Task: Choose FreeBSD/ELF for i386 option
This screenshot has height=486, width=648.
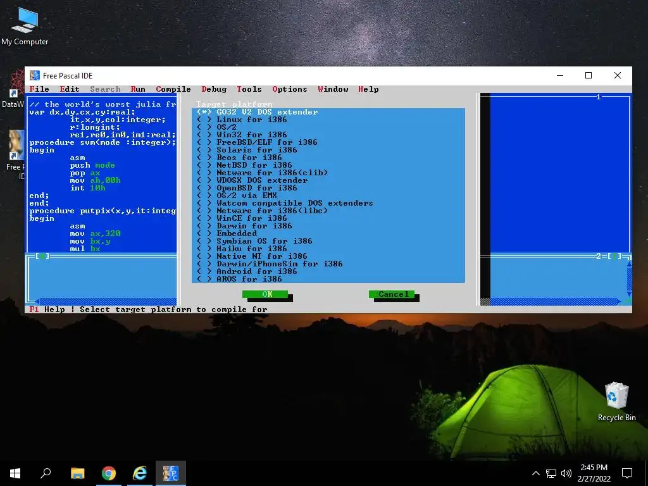Action: point(257,142)
